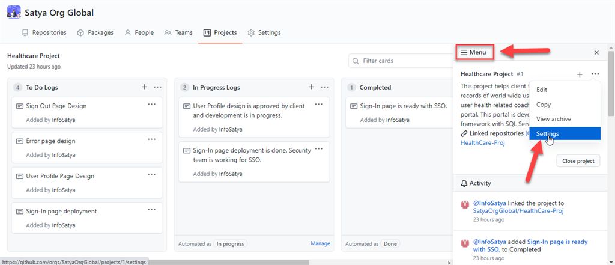This screenshot has width=615, height=265.
Task: Click the Satya Org Global avatar icon
Action: tap(14, 13)
